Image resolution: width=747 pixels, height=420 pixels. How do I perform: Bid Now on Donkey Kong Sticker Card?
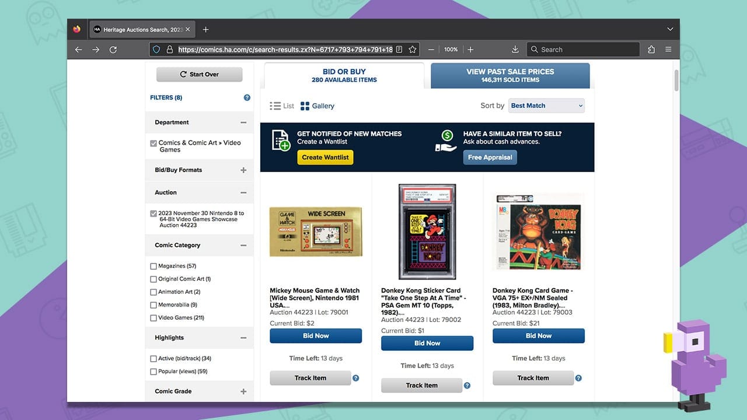tap(427, 344)
